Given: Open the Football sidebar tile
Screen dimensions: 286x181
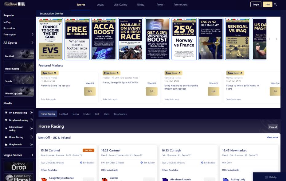Looking at the screenshot, I should pyautogui.click(x=19, y=54).
